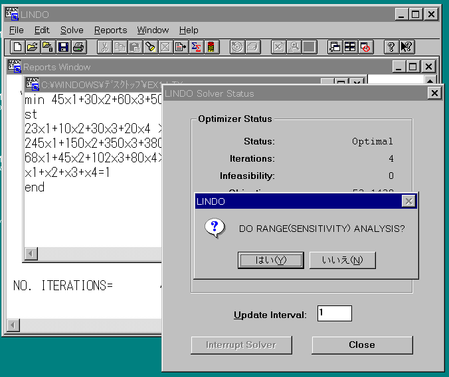Screen dimensions: 449x377
Task: Click the Send to Back windows icon
Action: coord(335,47)
